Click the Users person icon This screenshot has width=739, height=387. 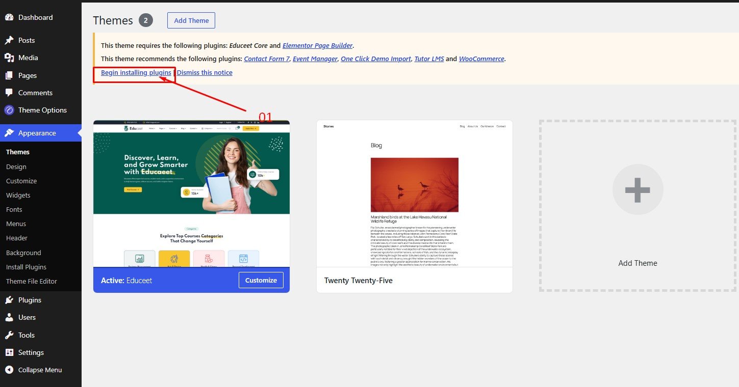9,317
